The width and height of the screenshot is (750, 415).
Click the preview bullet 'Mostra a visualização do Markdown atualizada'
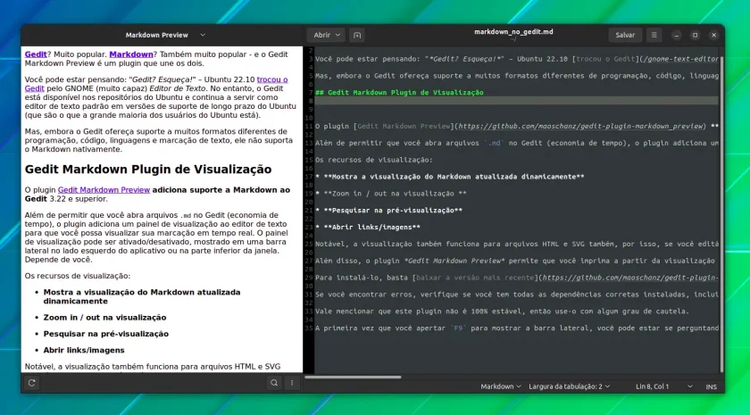pos(142,296)
